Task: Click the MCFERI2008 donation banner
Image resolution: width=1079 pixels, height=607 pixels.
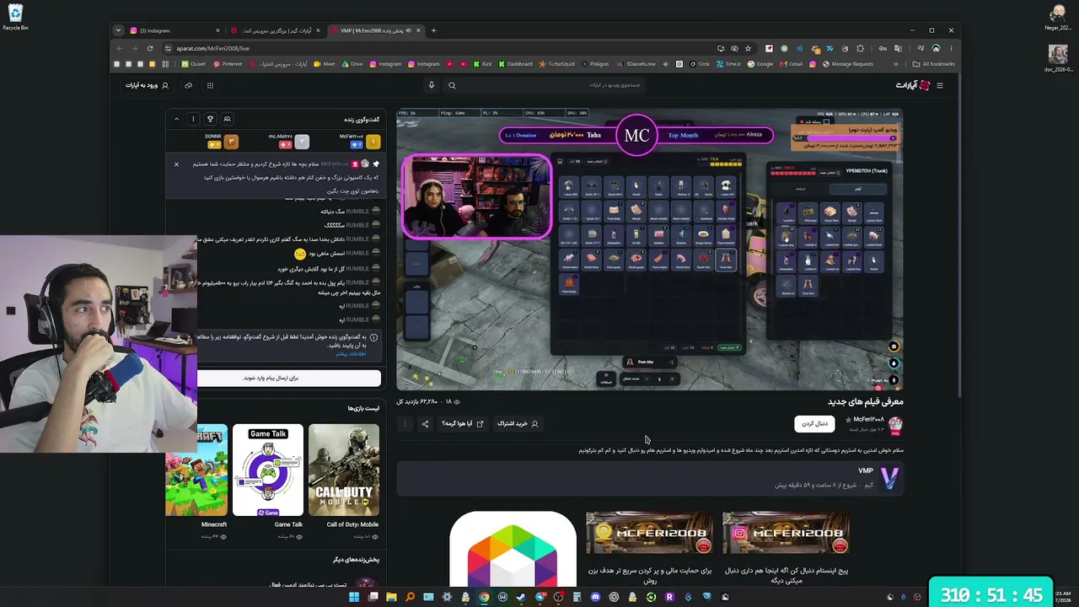Action: coord(649,533)
